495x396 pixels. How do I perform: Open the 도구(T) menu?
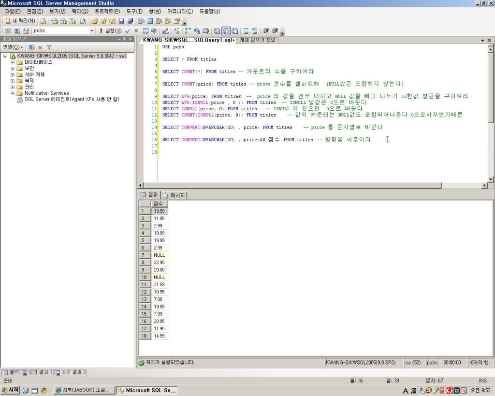pos(134,12)
